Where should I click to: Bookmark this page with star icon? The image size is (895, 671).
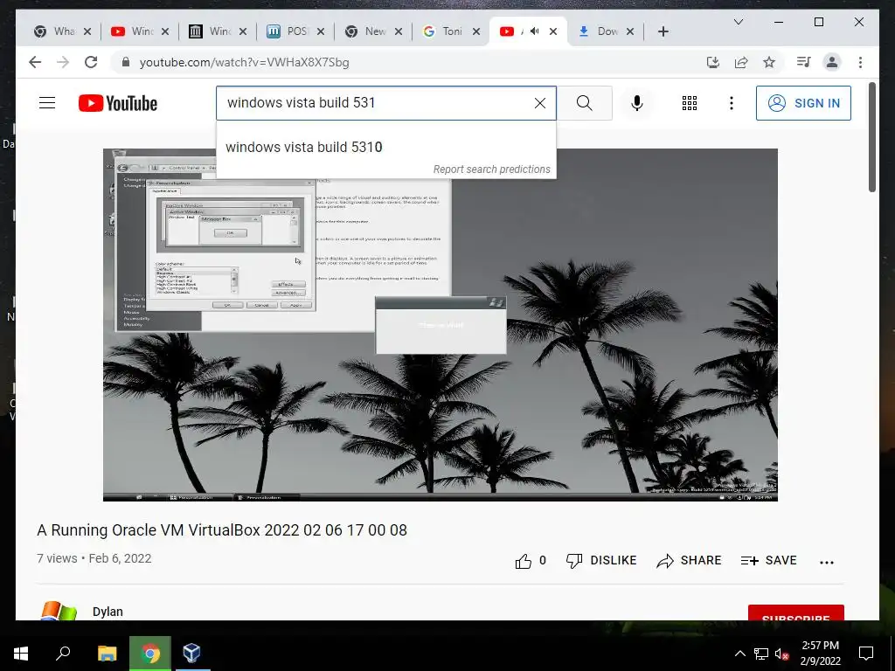[x=769, y=62]
